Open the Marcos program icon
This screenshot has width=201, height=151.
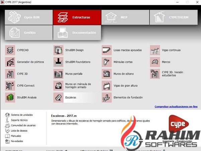click(155, 62)
